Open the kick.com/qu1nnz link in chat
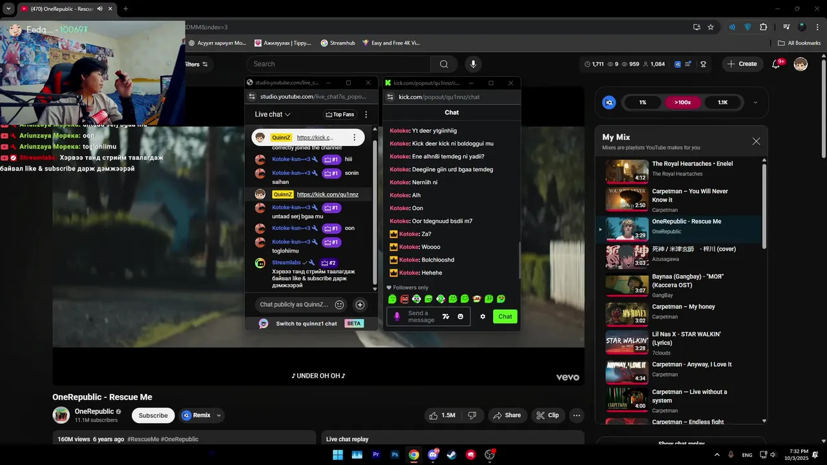Image resolution: width=827 pixels, height=465 pixels. 328,194
